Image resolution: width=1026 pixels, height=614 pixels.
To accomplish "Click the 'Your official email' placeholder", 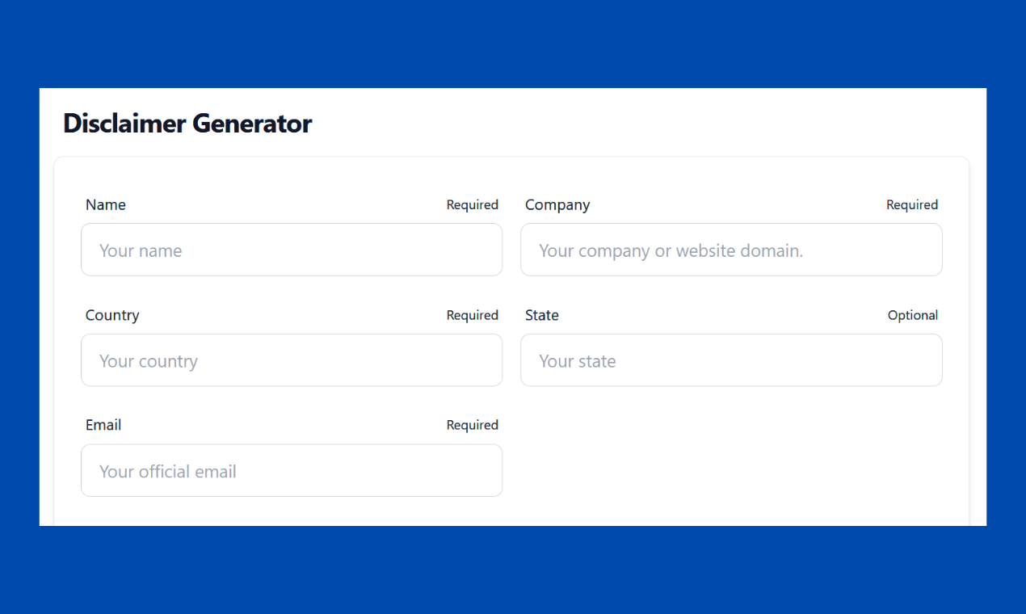I will point(167,471).
